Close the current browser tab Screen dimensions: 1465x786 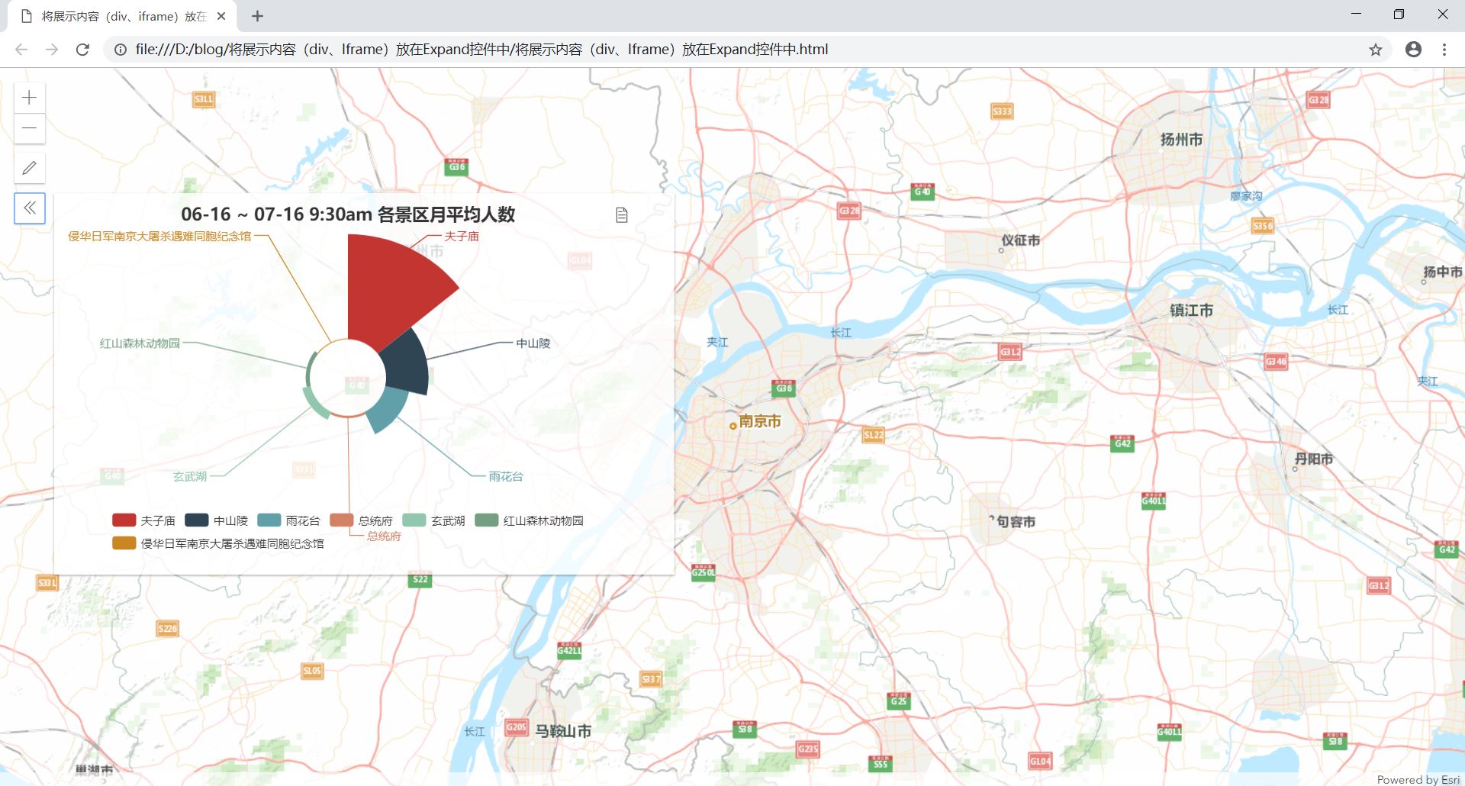(221, 16)
